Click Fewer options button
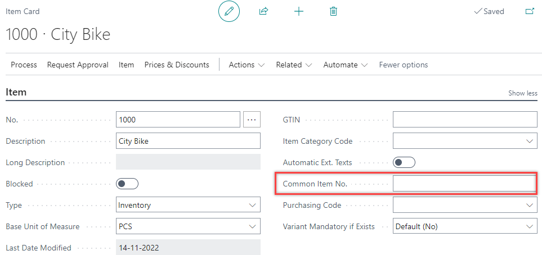Viewport: 542px width, 255px height. point(404,65)
